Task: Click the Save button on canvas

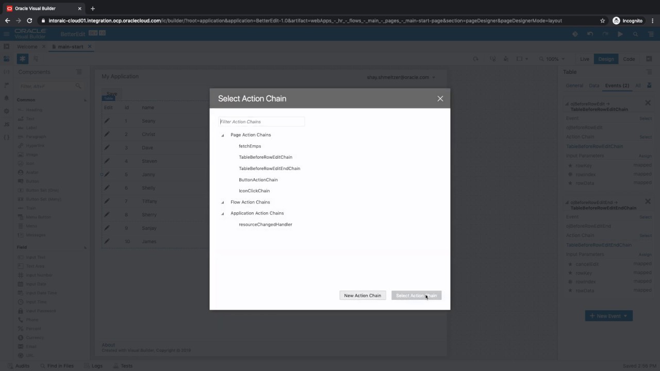Action: pyautogui.click(x=111, y=94)
